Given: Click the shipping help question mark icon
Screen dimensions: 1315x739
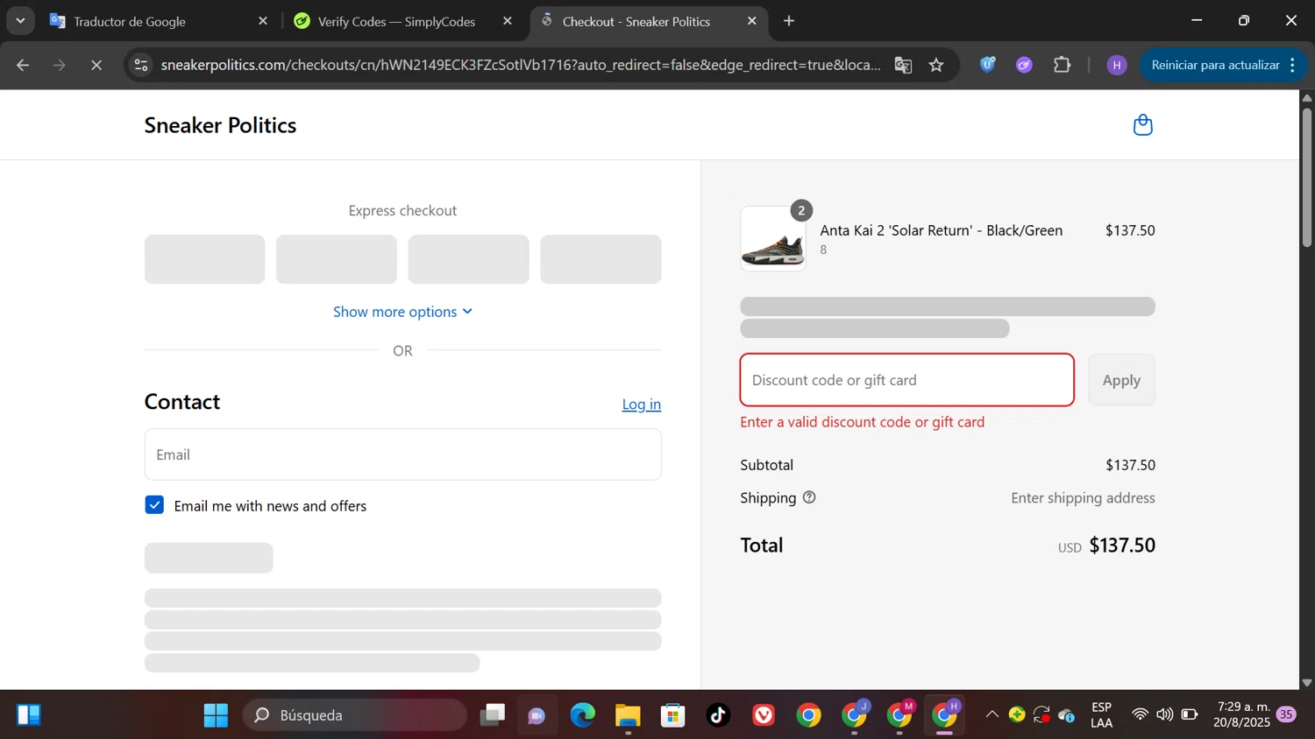Looking at the screenshot, I should [x=809, y=497].
